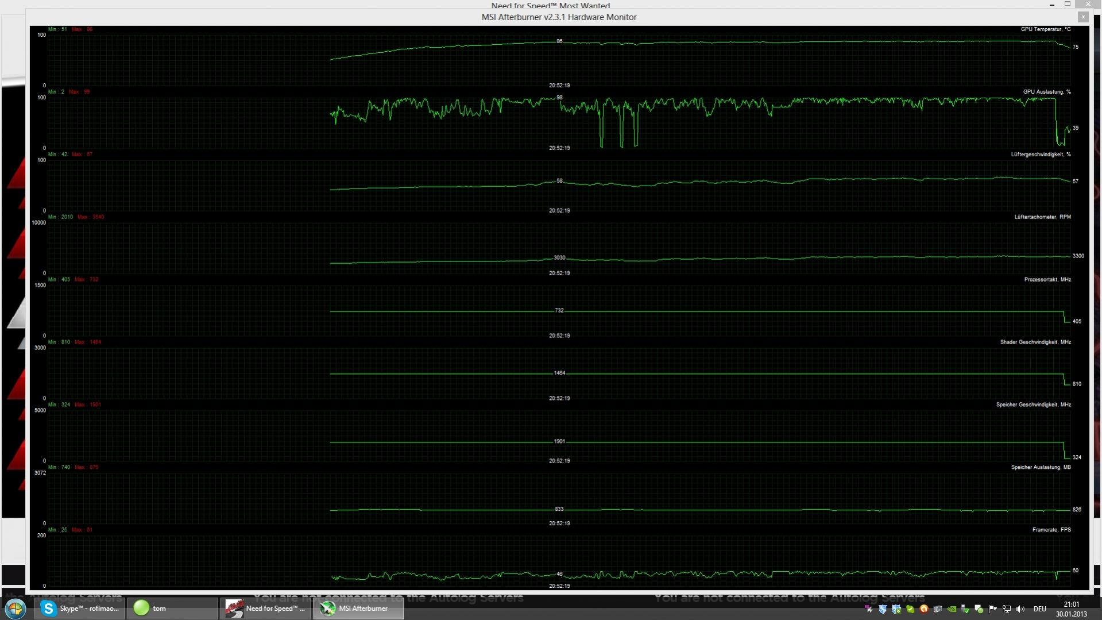Screen dimensions: 1102x620
Task: Click the 'Shader Geschwindigkeit, MHz' graph label
Action: point(1035,342)
